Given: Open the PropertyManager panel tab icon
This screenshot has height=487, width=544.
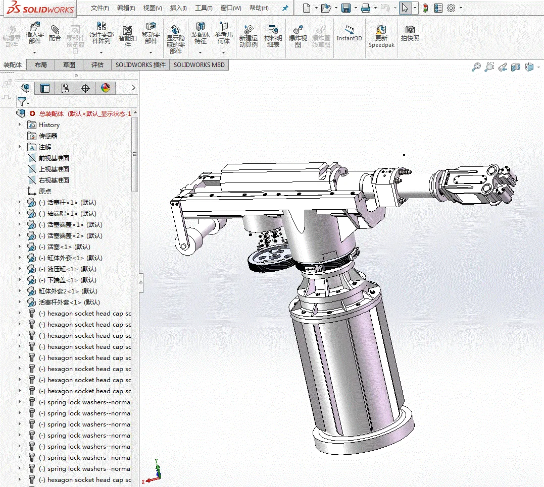Looking at the screenshot, I should click(45, 89).
